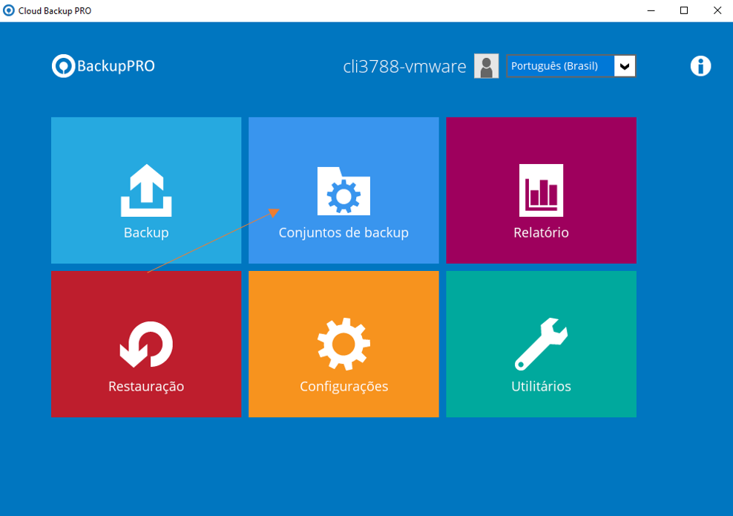Open the information (i) icon
Image resolution: width=733 pixels, height=516 pixels.
tap(700, 66)
